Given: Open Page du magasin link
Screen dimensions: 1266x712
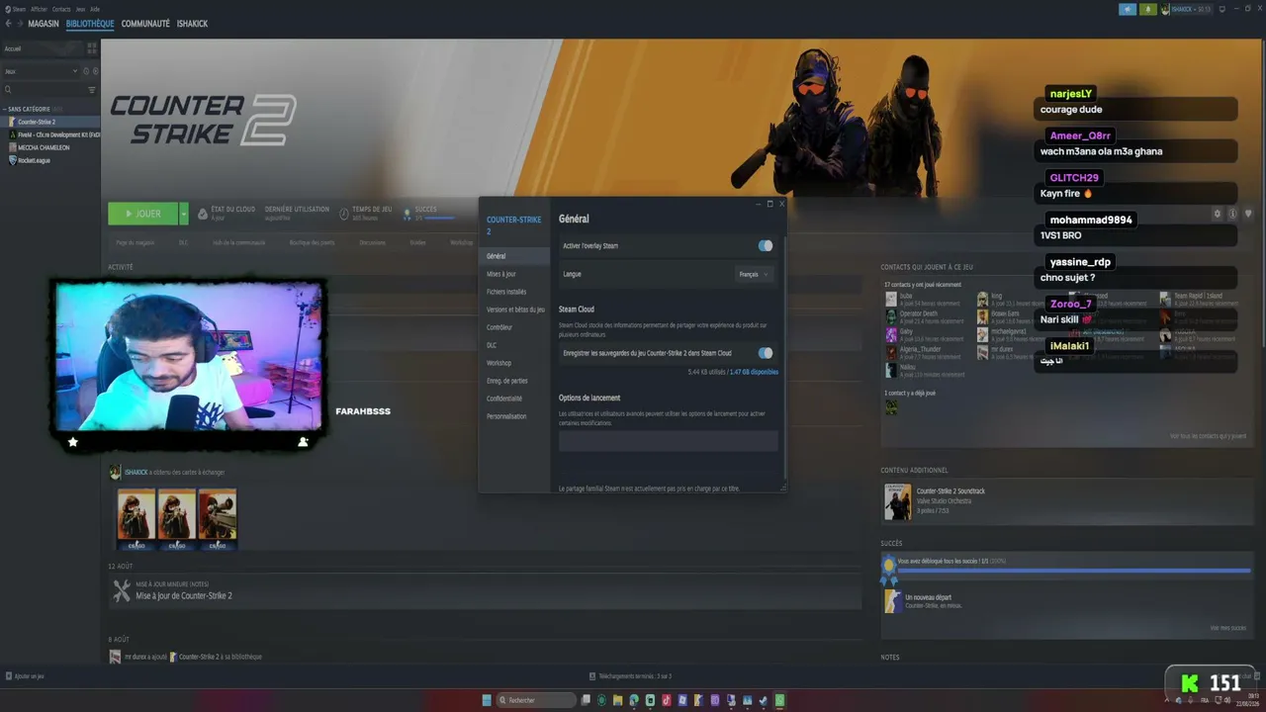Looking at the screenshot, I should pos(135,242).
